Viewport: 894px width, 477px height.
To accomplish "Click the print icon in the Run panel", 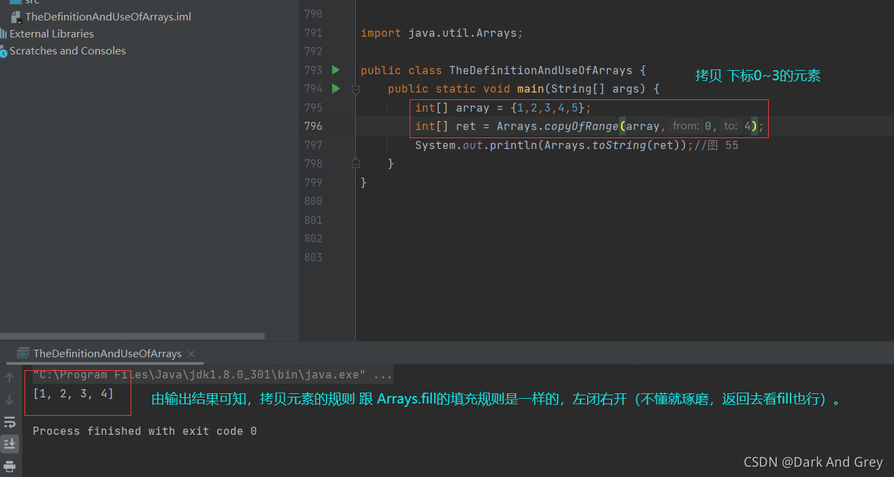I will [10, 467].
